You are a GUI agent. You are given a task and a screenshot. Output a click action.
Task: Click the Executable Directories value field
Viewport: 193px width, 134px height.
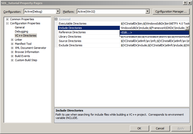click(x=155, y=24)
